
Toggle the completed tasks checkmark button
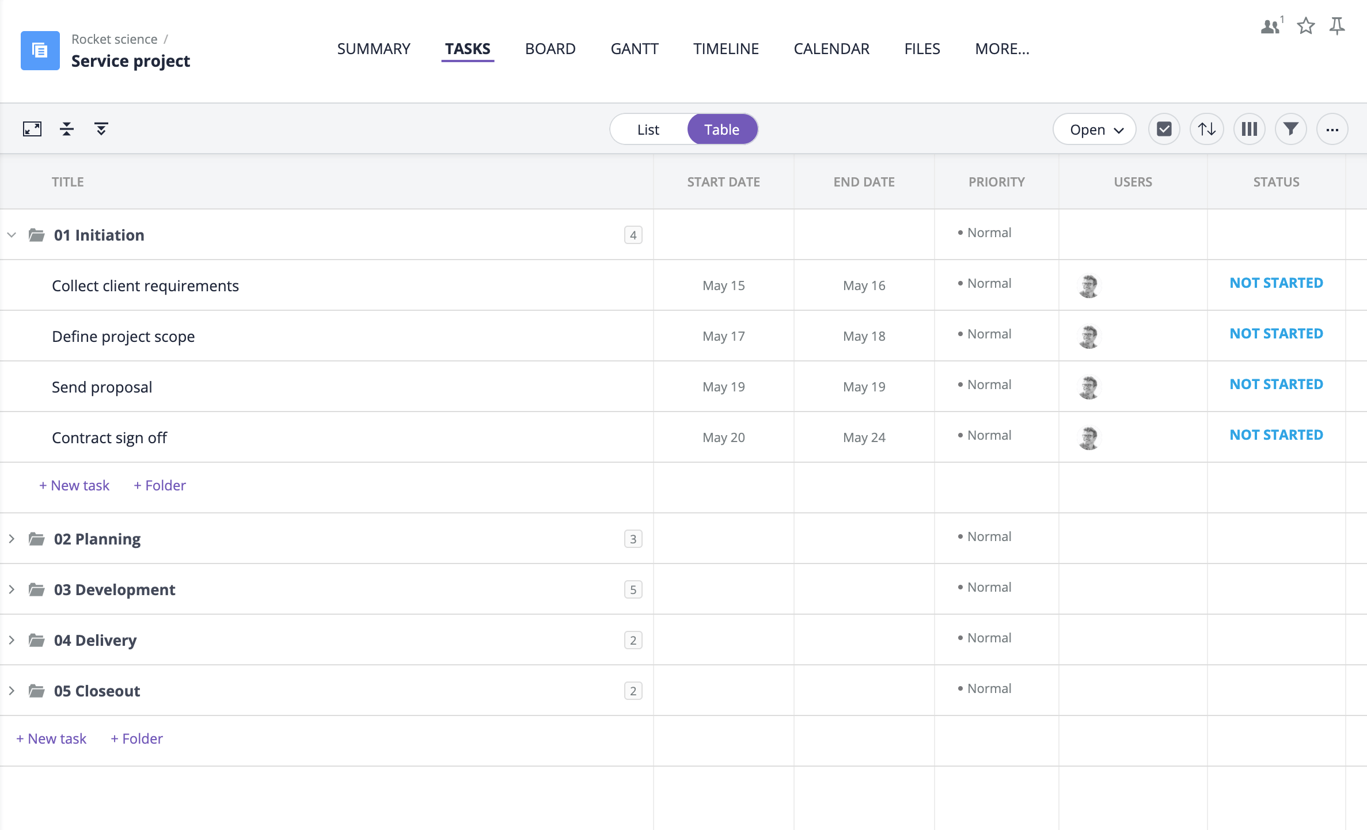[x=1164, y=129]
